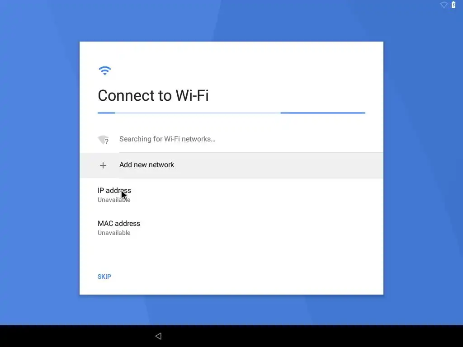Click the Unavailable value under IP address
Viewport: 463px width, 347px height.
click(114, 200)
